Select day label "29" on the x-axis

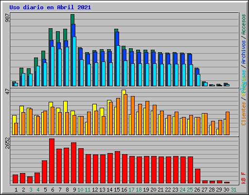[x=219, y=190]
